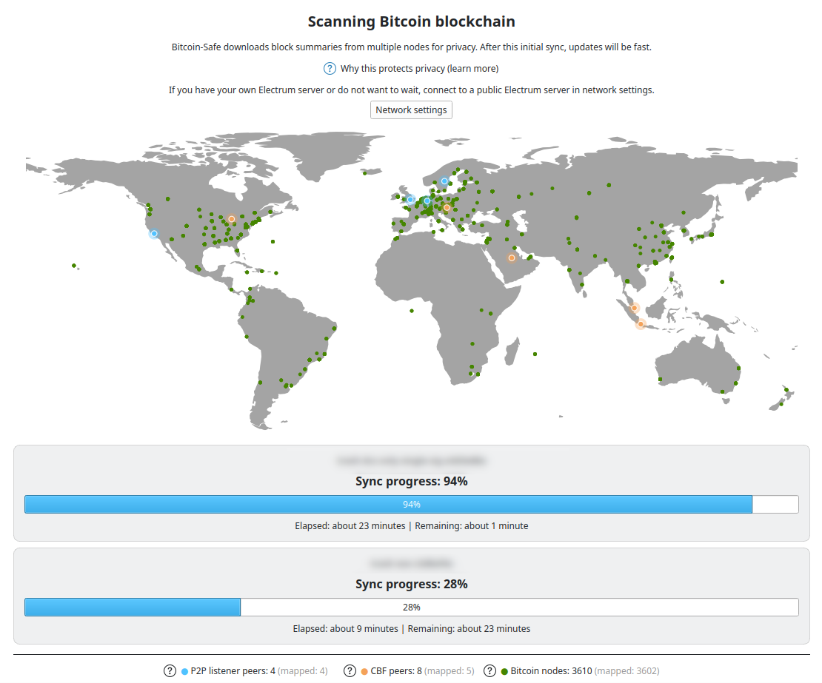This screenshot has height=683, width=822.
Task: Click the 94% sync progress bar
Action: click(412, 505)
